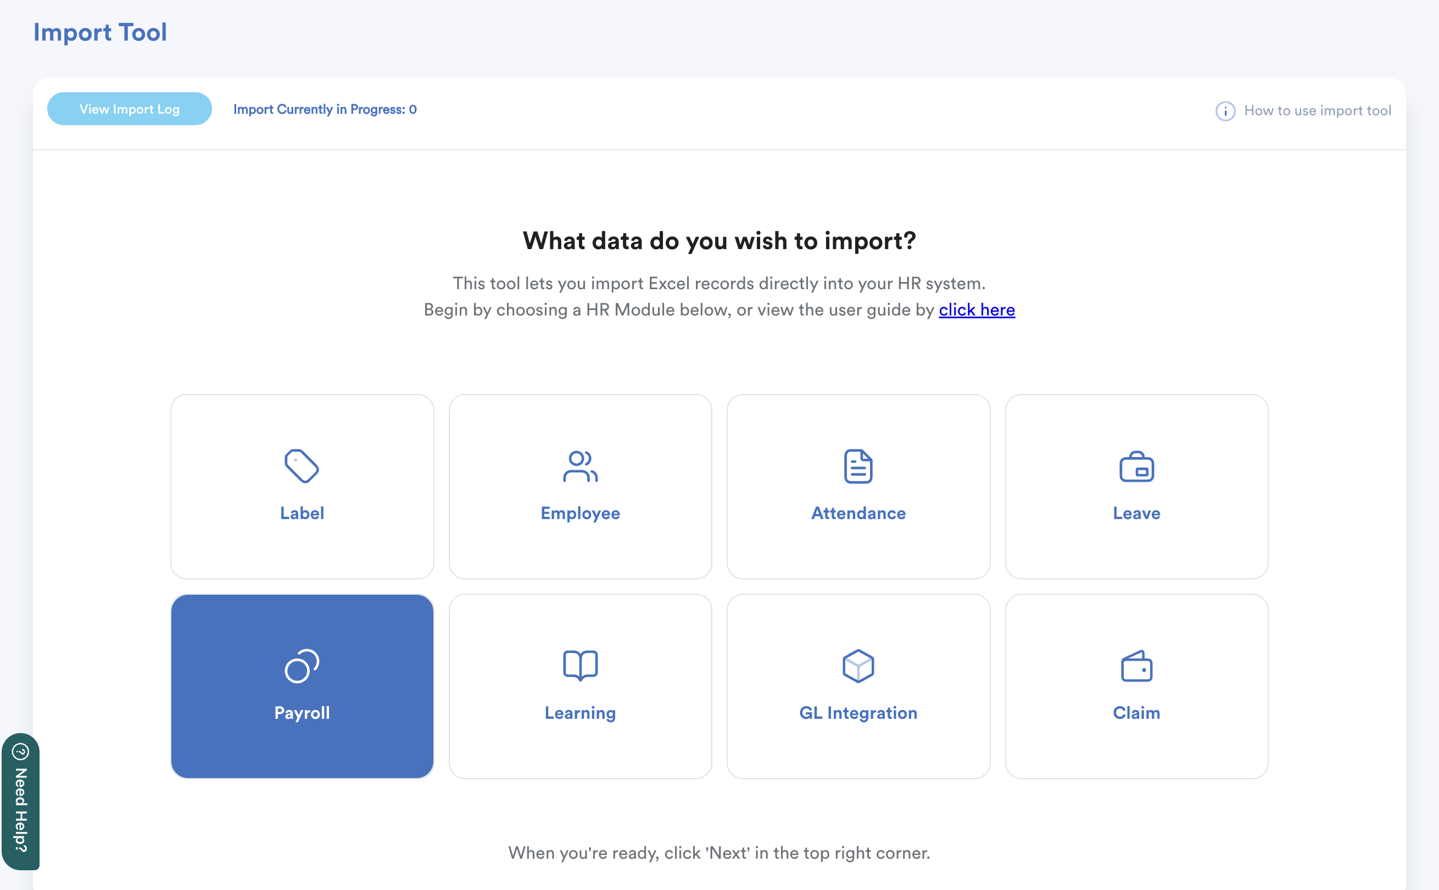Pick the Leave module label
Viewport: 1439px width, 890px height.
[x=1136, y=512]
